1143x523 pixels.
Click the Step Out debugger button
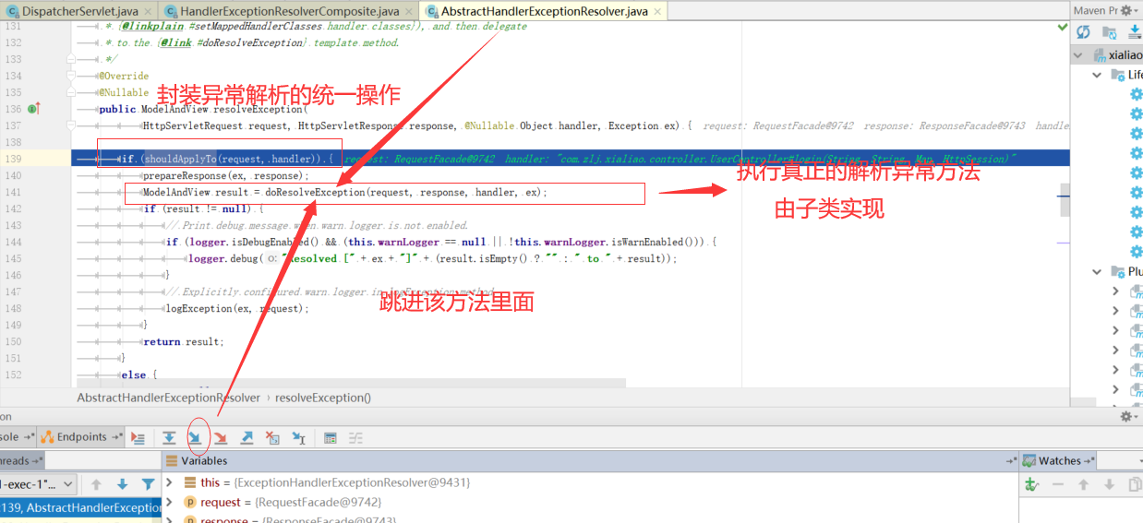point(247,438)
